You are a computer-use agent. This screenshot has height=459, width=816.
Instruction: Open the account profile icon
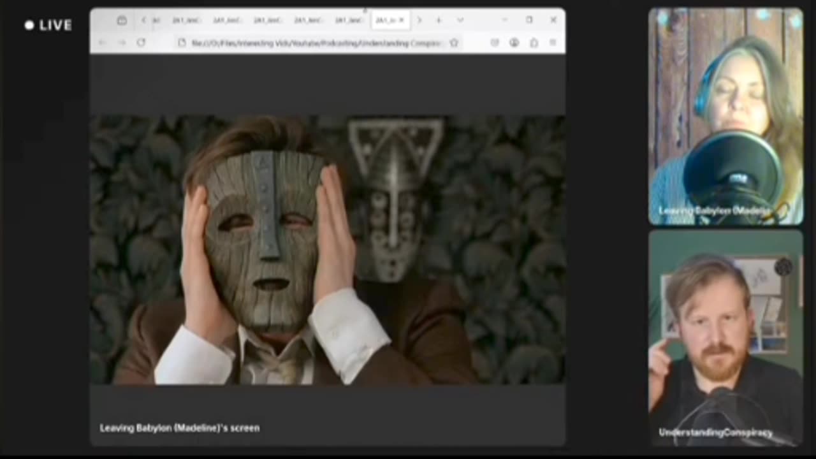(x=514, y=43)
